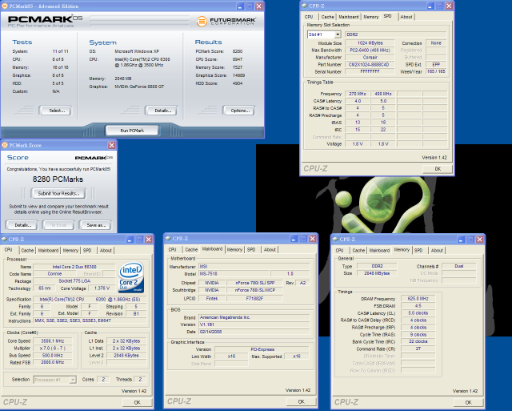The width and height of the screenshot is (512, 411).
Task: Click the Intel Core 2 Duo logo
Action: pos(131,277)
